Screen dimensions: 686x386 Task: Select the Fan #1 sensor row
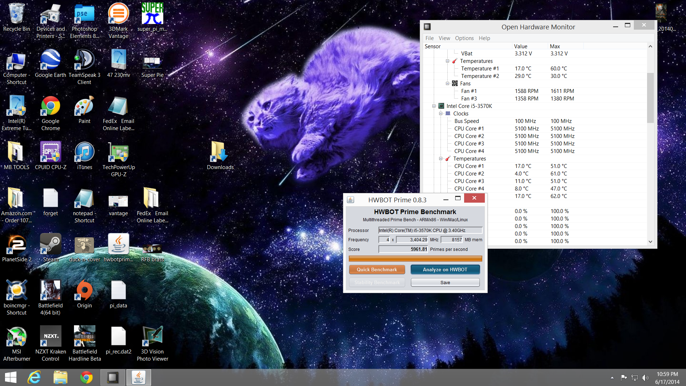tap(535, 91)
